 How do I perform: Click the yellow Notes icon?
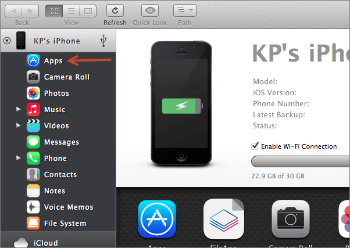pyautogui.click(x=33, y=191)
